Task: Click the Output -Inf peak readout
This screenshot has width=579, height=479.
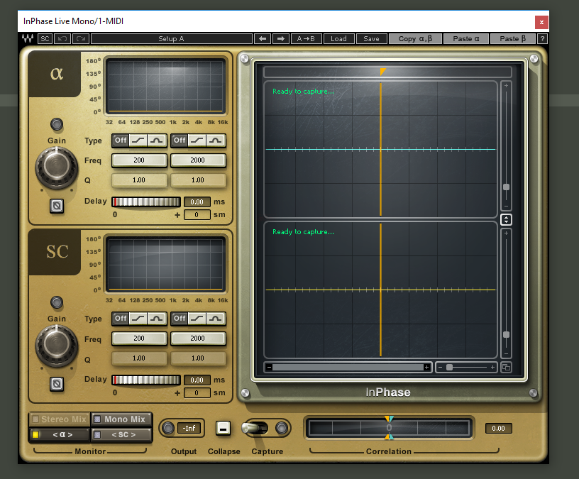Action: [189, 428]
